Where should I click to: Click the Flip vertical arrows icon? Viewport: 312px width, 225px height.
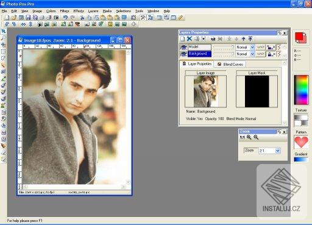(30, 24)
